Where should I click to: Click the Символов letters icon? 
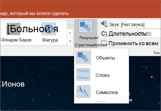pyautogui.click(x=83, y=92)
